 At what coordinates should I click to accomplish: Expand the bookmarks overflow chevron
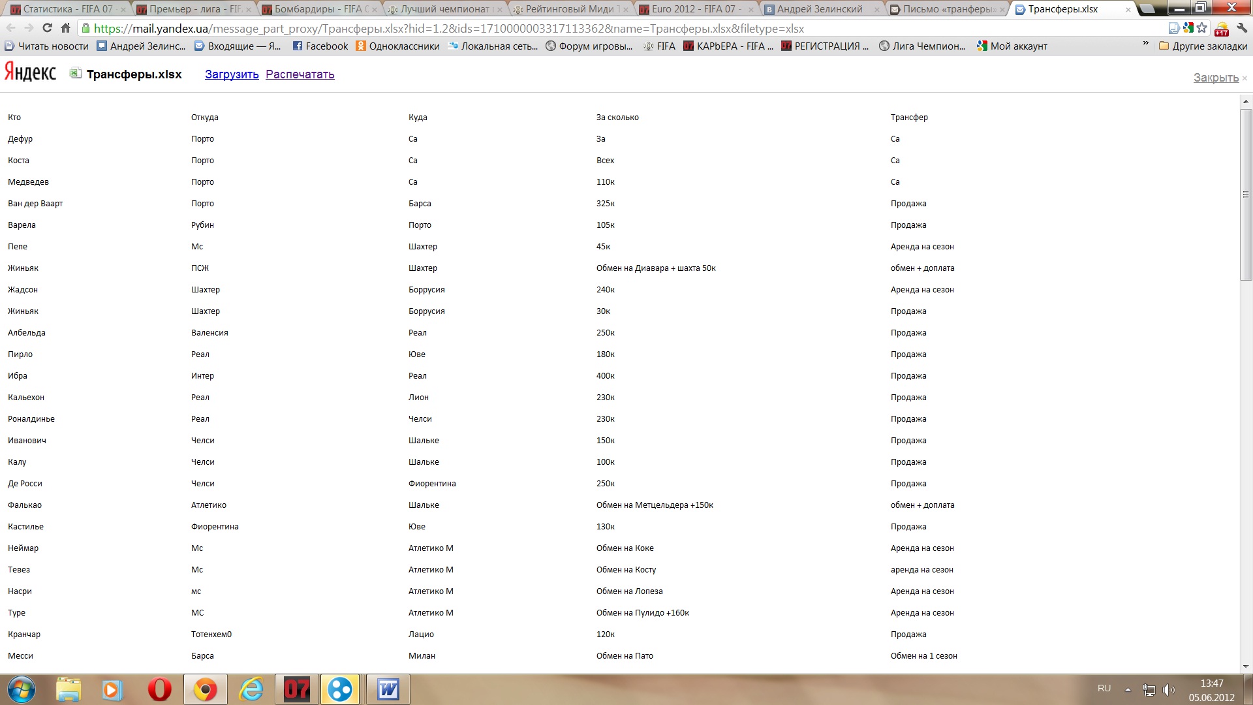point(1145,43)
